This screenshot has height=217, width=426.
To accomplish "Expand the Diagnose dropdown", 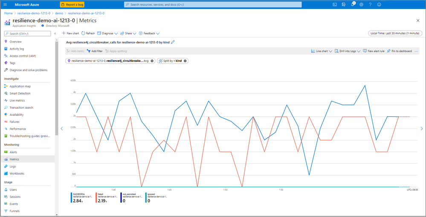I will tap(107, 33).
